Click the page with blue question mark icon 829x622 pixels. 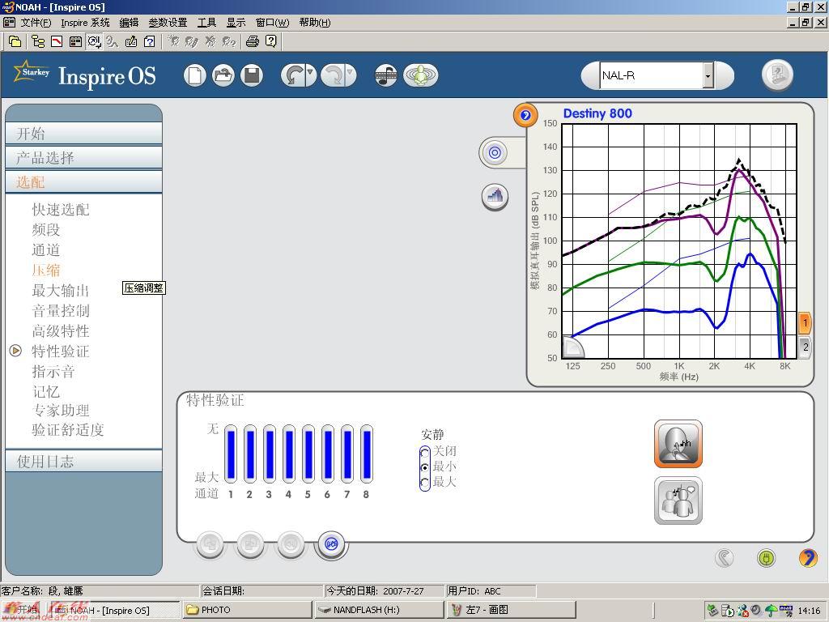pos(150,41)
